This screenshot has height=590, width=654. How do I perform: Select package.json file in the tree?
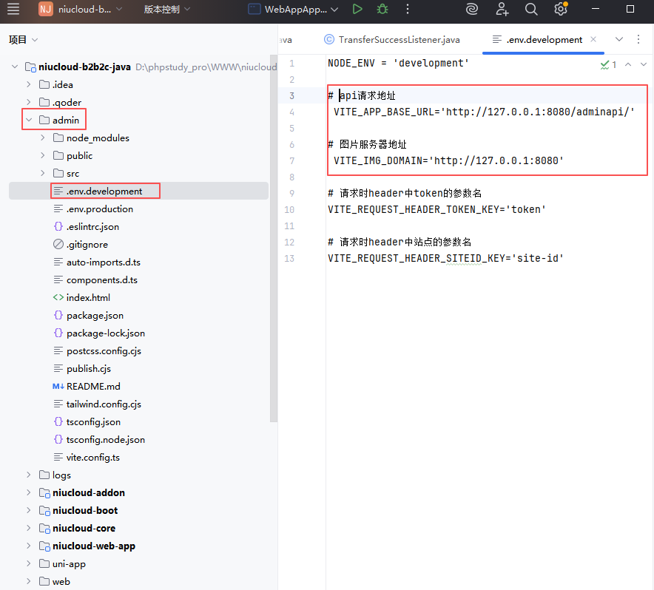[95, 316]
